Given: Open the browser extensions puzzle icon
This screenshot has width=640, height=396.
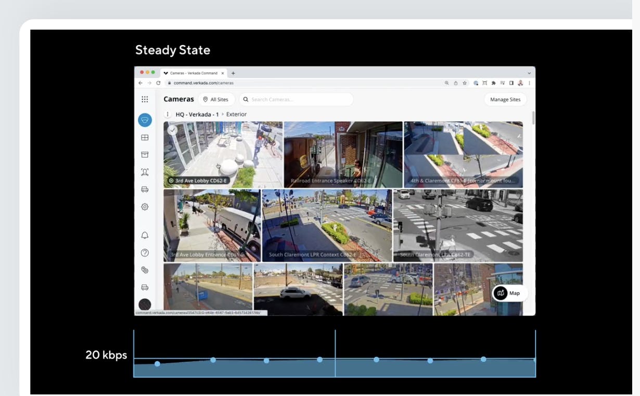Looking at the screenshot, I should point(494,83).
